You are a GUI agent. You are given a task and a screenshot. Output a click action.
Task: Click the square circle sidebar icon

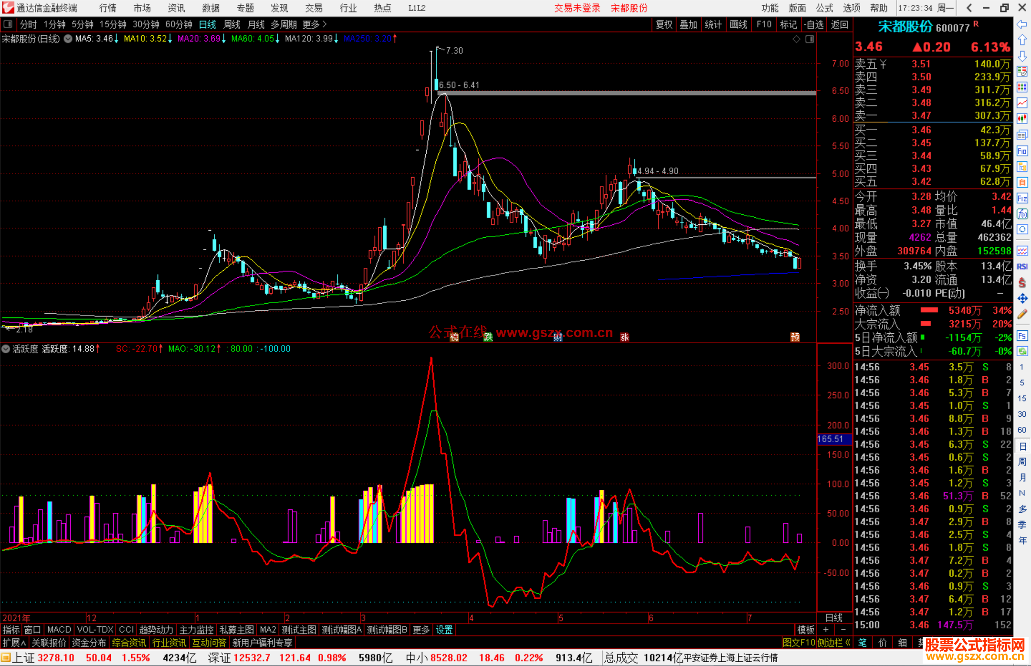click(1022, 230)
